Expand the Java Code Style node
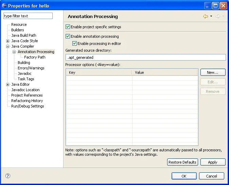The width and height of the screenshot is (229, 185). [x=8, y=41]
